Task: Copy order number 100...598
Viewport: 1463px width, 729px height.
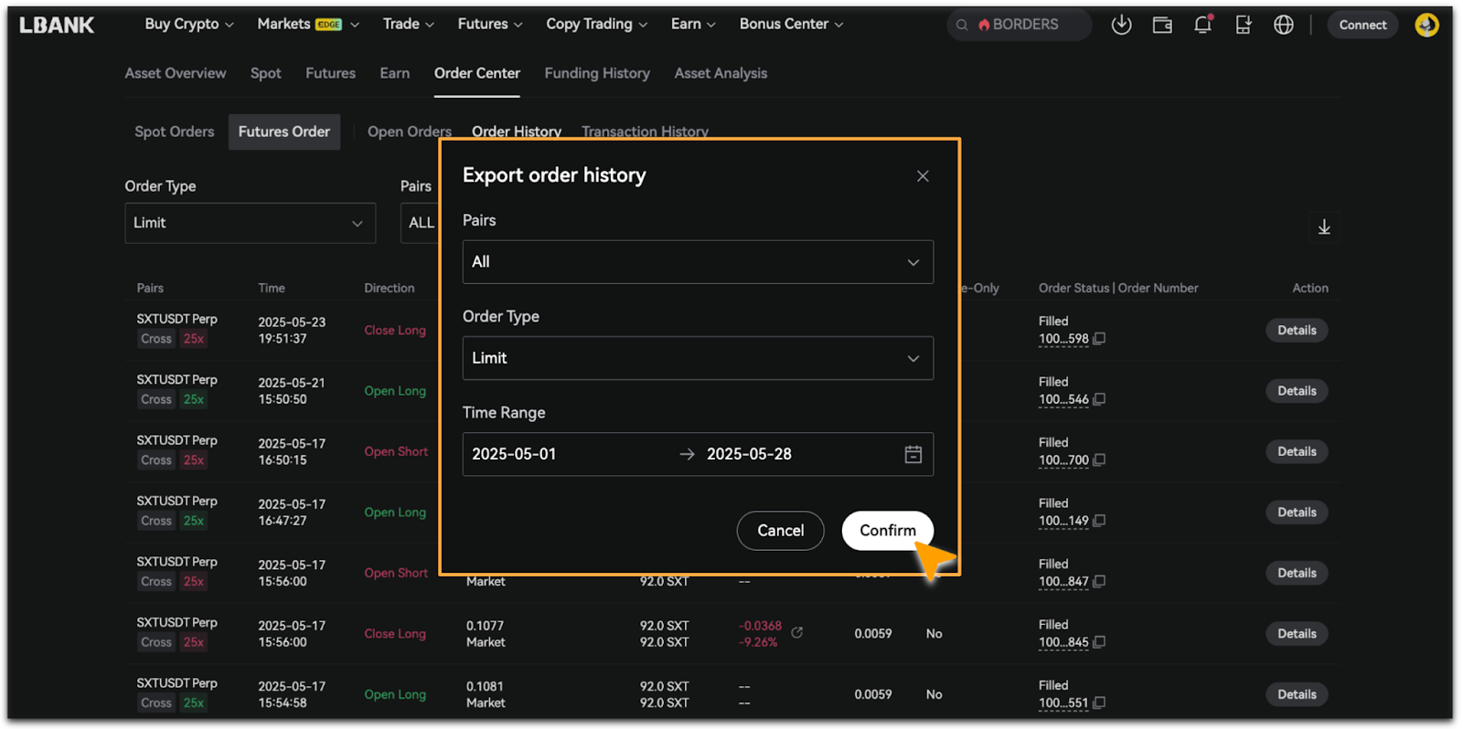Action: [x=1100, y=339]
